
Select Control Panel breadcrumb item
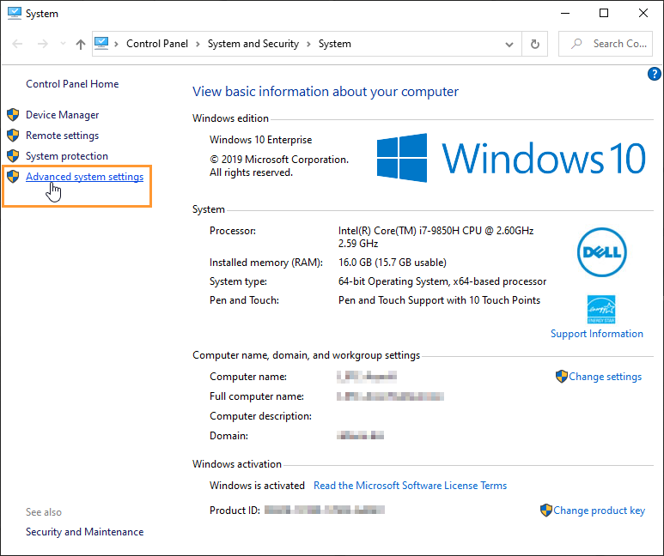coord(155,44)
